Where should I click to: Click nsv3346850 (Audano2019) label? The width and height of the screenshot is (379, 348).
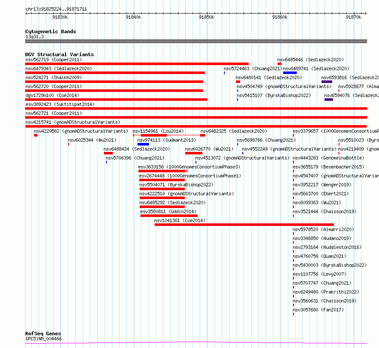tap(322, 238)
